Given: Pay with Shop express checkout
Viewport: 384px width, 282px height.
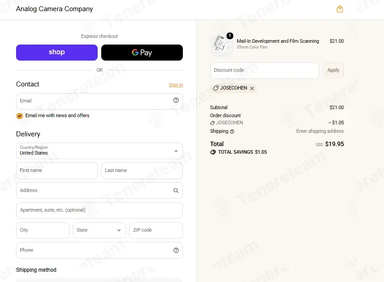Looking at the screenshot, I should point(57,52).
